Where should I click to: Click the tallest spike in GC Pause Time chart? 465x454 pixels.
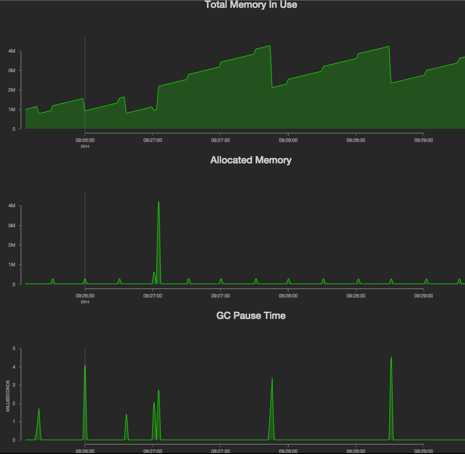coord(391,398)
